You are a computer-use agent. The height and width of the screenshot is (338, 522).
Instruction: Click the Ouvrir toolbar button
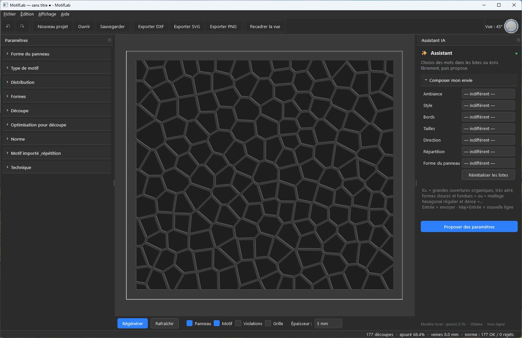click(84, 26)
